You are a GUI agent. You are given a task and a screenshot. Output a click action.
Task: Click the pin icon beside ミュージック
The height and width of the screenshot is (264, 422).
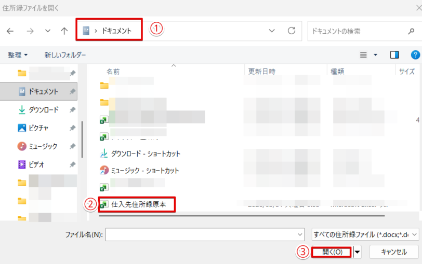click(x=72, y=146)
